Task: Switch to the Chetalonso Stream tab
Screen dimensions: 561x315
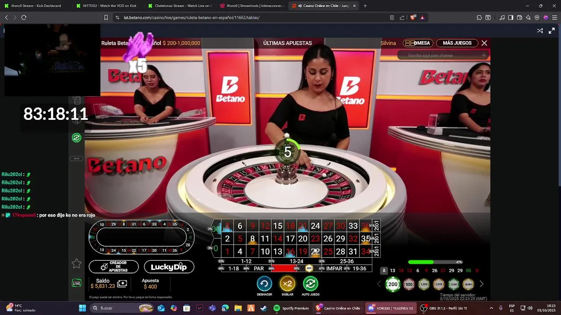Action: click(x=180, y=6)
